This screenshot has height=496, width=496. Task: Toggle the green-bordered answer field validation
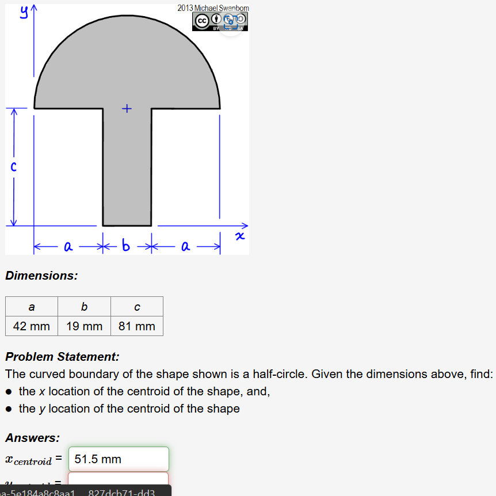pyautogui.click(x=118, y=459)
